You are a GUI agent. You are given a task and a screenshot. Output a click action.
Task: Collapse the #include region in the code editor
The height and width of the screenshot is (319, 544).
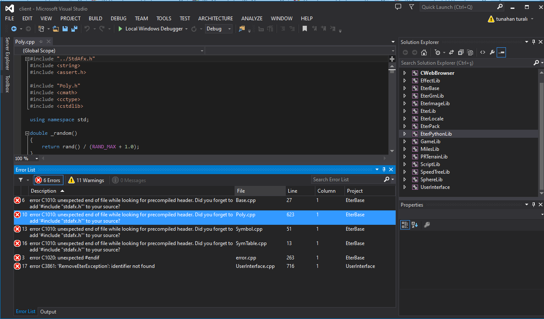(27, 59)
